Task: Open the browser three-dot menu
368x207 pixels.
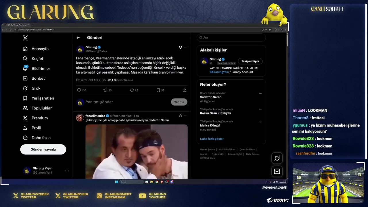Action: 285,30
